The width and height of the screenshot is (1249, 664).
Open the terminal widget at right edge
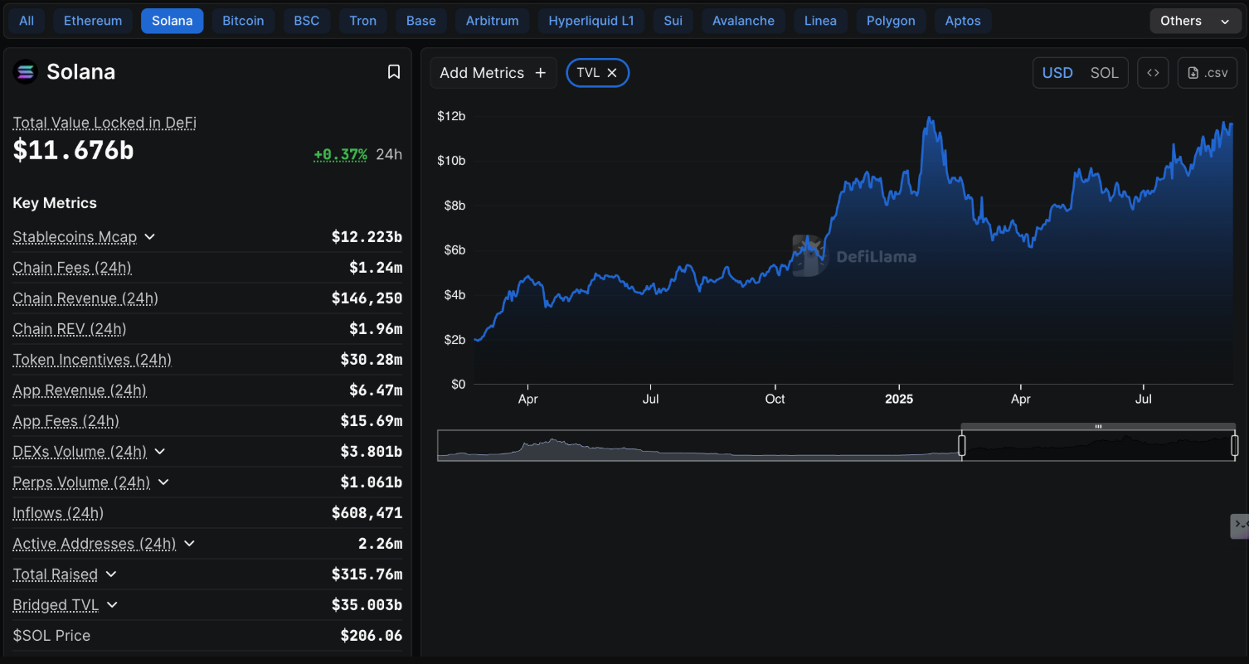click(1240, 525)
